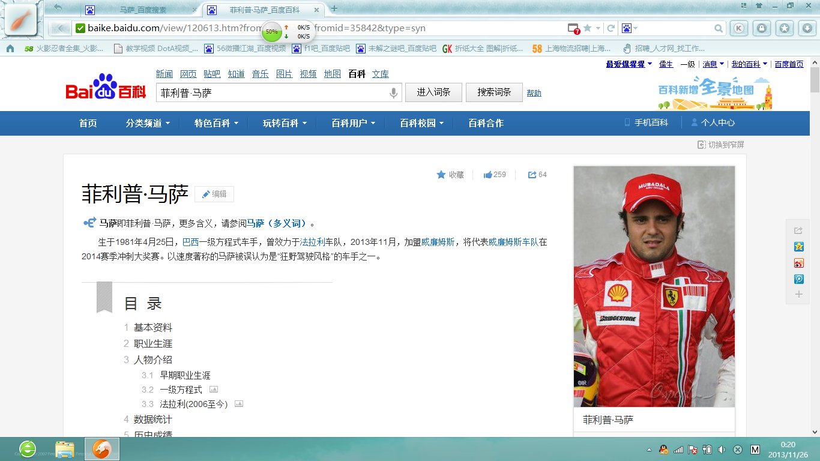820x461 pixels.
Task: Click the 编辑 edit button
Action: pos(214,194)
